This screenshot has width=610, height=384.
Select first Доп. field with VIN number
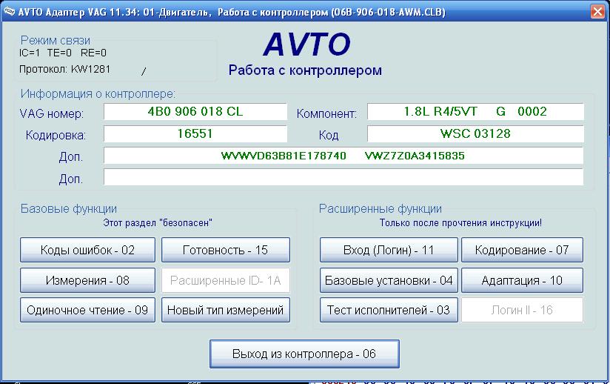point(343,156)
